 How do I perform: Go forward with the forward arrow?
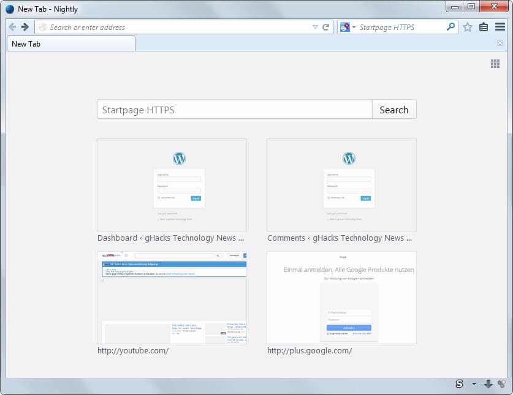25,27
